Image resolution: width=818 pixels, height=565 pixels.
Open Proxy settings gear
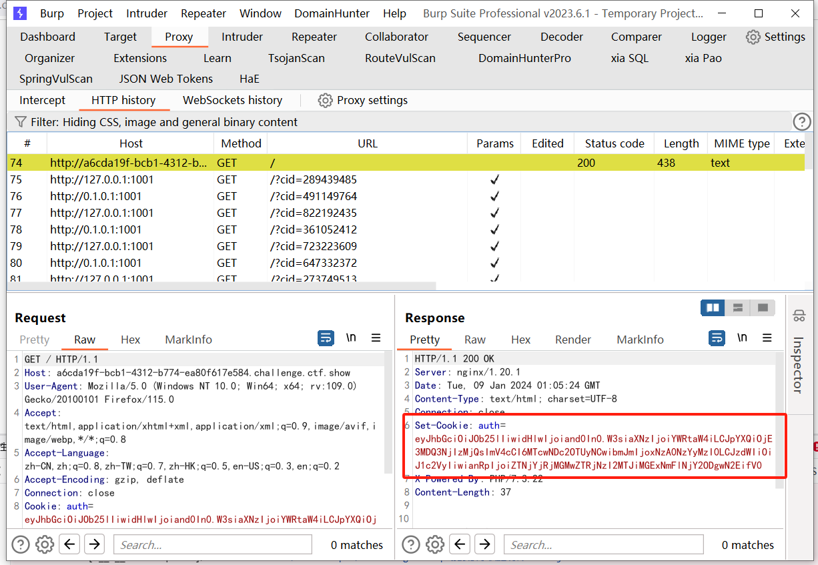[325, 100]
